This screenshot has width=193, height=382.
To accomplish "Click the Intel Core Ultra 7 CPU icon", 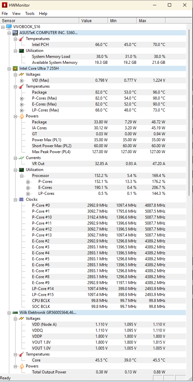I will (15, 68).
